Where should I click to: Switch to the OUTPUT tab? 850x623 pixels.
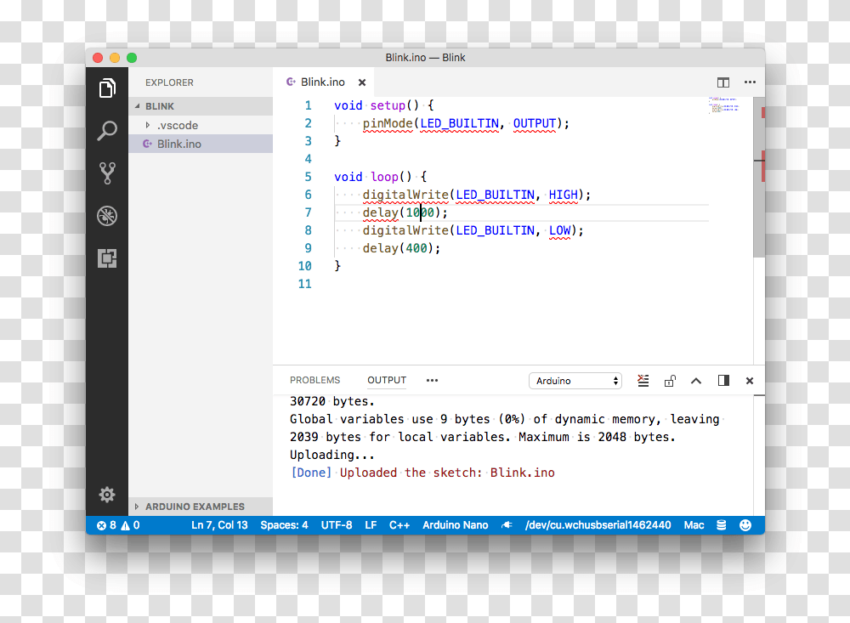(387, 380)
